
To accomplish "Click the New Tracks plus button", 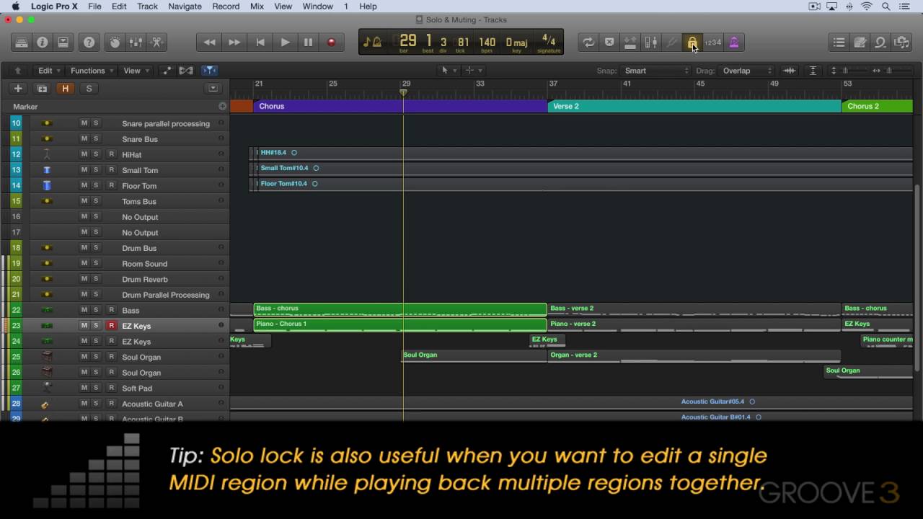I will (x=18, y=89).
